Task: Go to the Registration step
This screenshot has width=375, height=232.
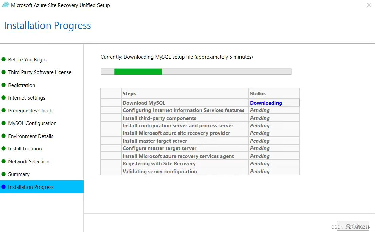Action: [x=21, y=85]
